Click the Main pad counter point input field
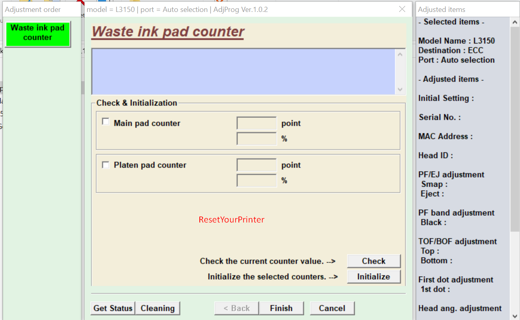The image size is (520, 320). click(x=256, y=123)
